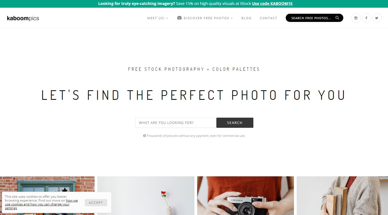Open the Blog menu item
This screenshot has width=388, height=215.
click(x=246, y=18)
